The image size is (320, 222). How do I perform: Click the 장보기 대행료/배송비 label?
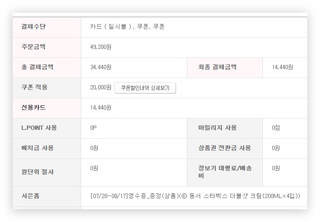point(223,172)
